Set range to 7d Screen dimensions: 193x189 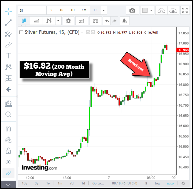pos(72,183)
